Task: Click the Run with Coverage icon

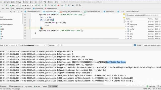Action: coord(49,5)
